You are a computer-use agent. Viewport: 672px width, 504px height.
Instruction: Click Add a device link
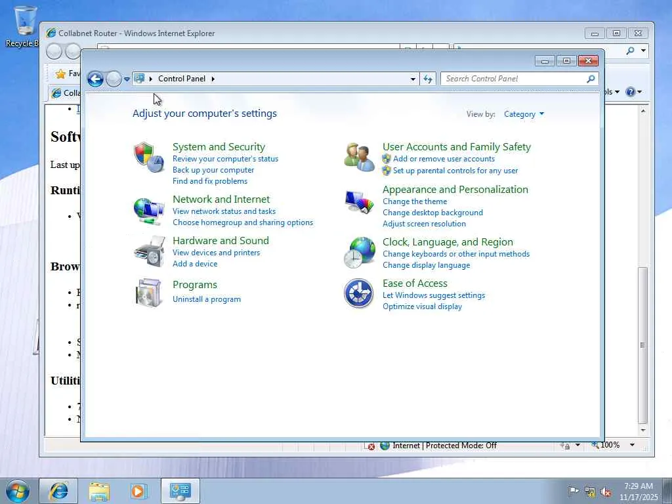point(195,264)
